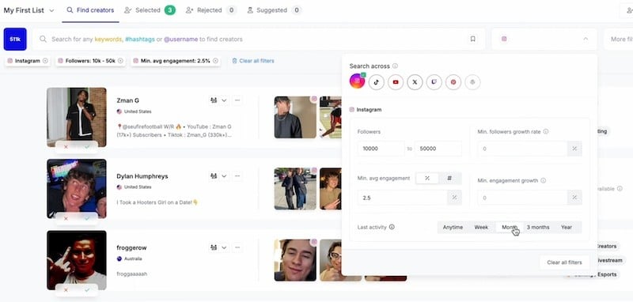
Task: Expand the chevron next to Dylan Humphreys
Action: point(224,176)
